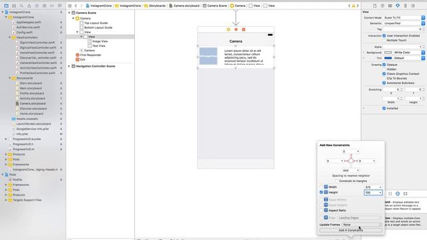
Task: Open the Issue navigator warning icon
Action: coord(29,5)
